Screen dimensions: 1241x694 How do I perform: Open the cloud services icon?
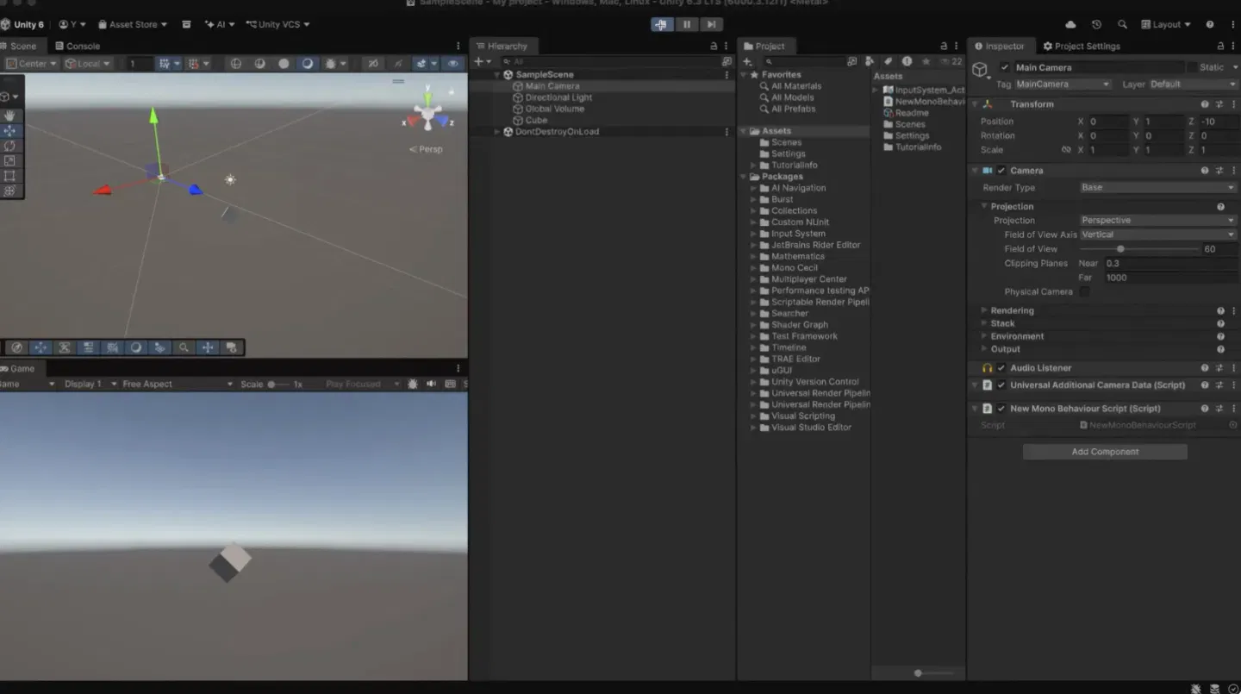point(1071,25)
